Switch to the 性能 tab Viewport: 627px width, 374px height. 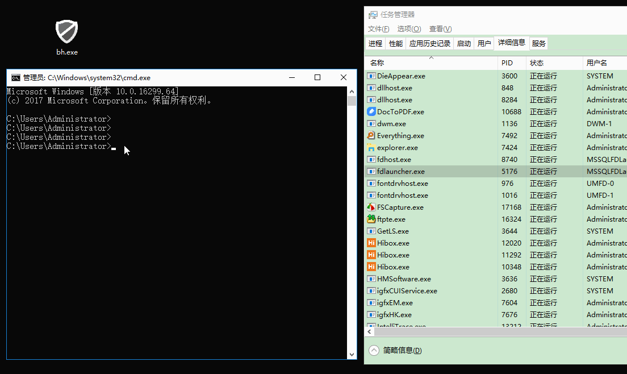point(396,44)
